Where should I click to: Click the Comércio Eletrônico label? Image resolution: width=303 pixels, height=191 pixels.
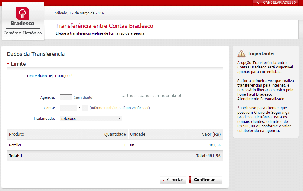click(x=23, y=33)
